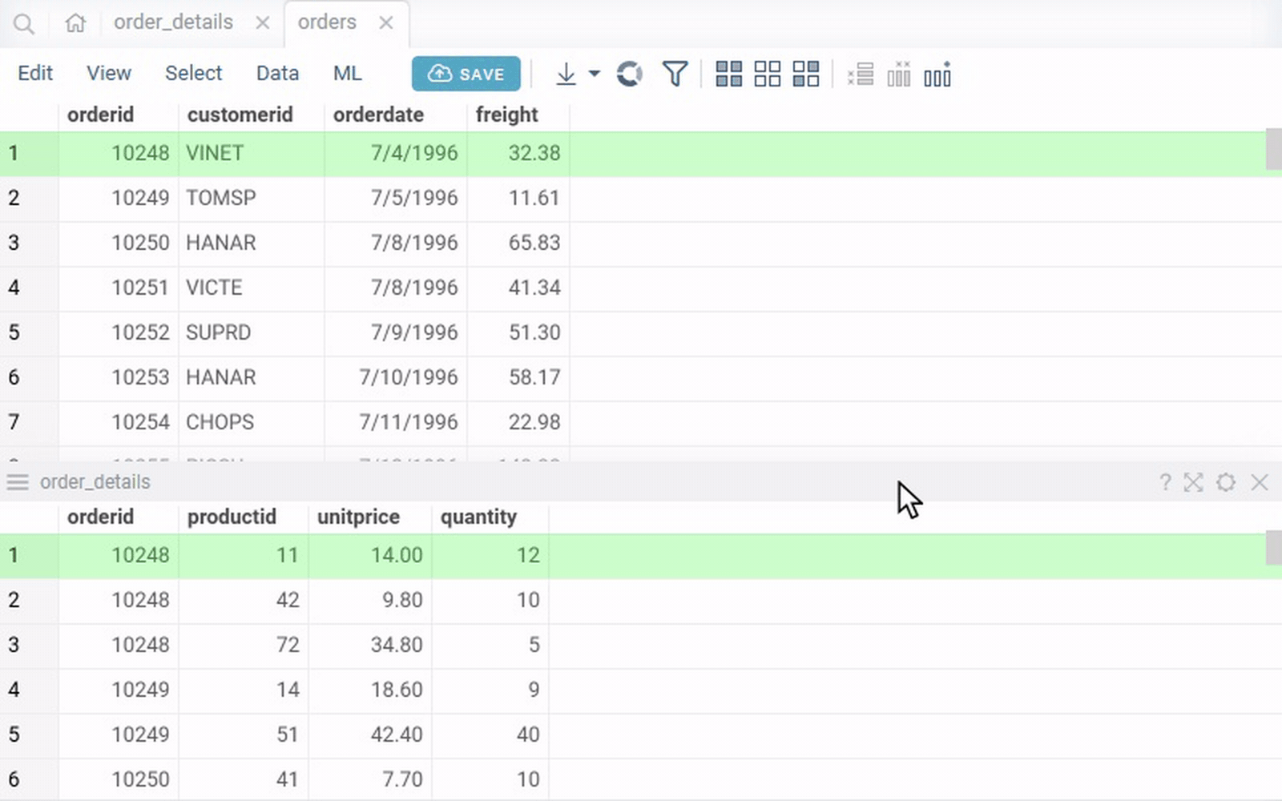
Task: Click the search magnifier icon
Action: click(24, 24)
